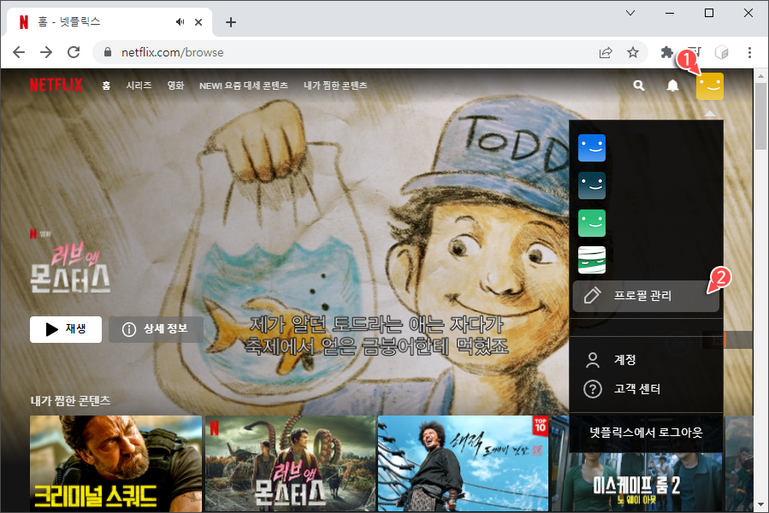
Task: Collapse the profile menu via yellow avatar
Action: click(709, 85)
